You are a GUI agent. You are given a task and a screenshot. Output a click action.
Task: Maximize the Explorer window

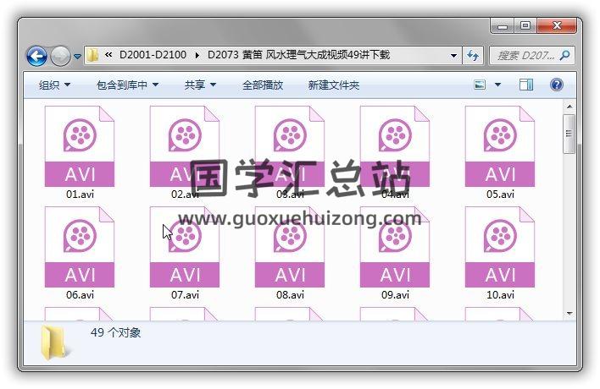click(525, 26)
